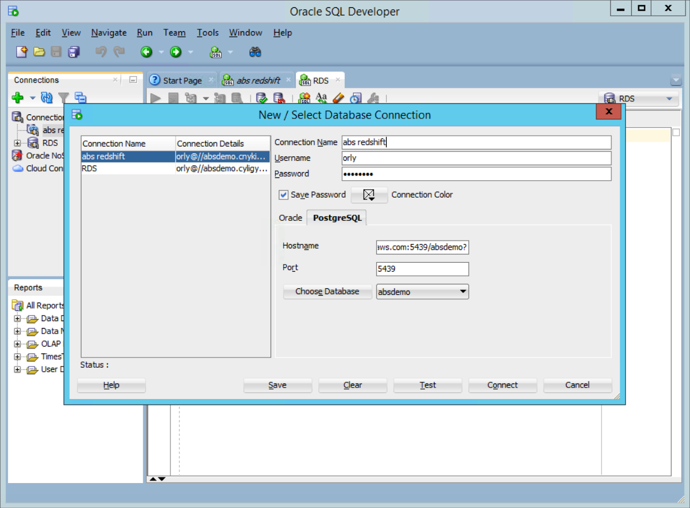The image size is (690, 508).
Task: Expand the RDS connection tree node
Action: click(17, 143)
